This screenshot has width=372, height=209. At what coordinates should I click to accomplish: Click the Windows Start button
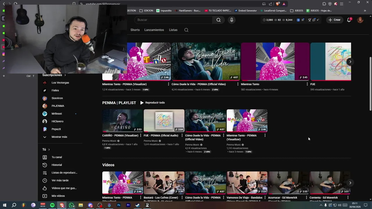(4, 205)
